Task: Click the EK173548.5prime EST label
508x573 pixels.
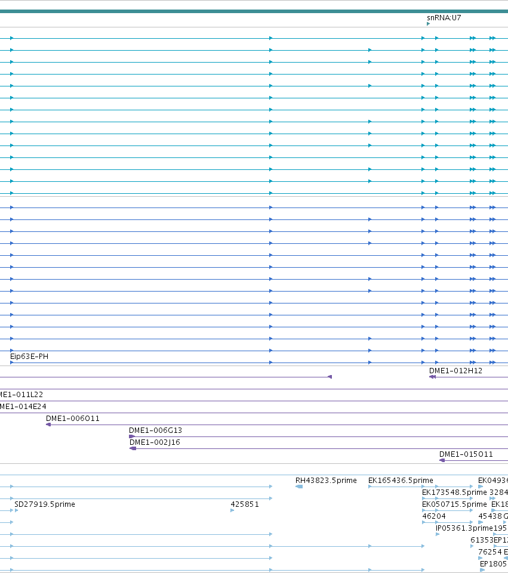Action: [x=454, y=493]
